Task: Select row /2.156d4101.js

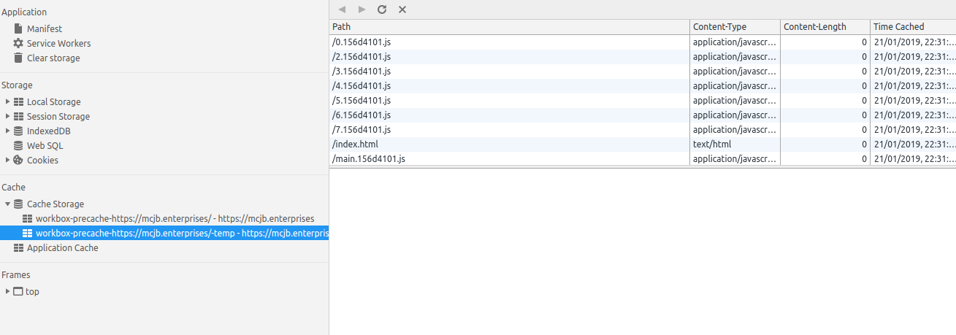Action: 643,56
